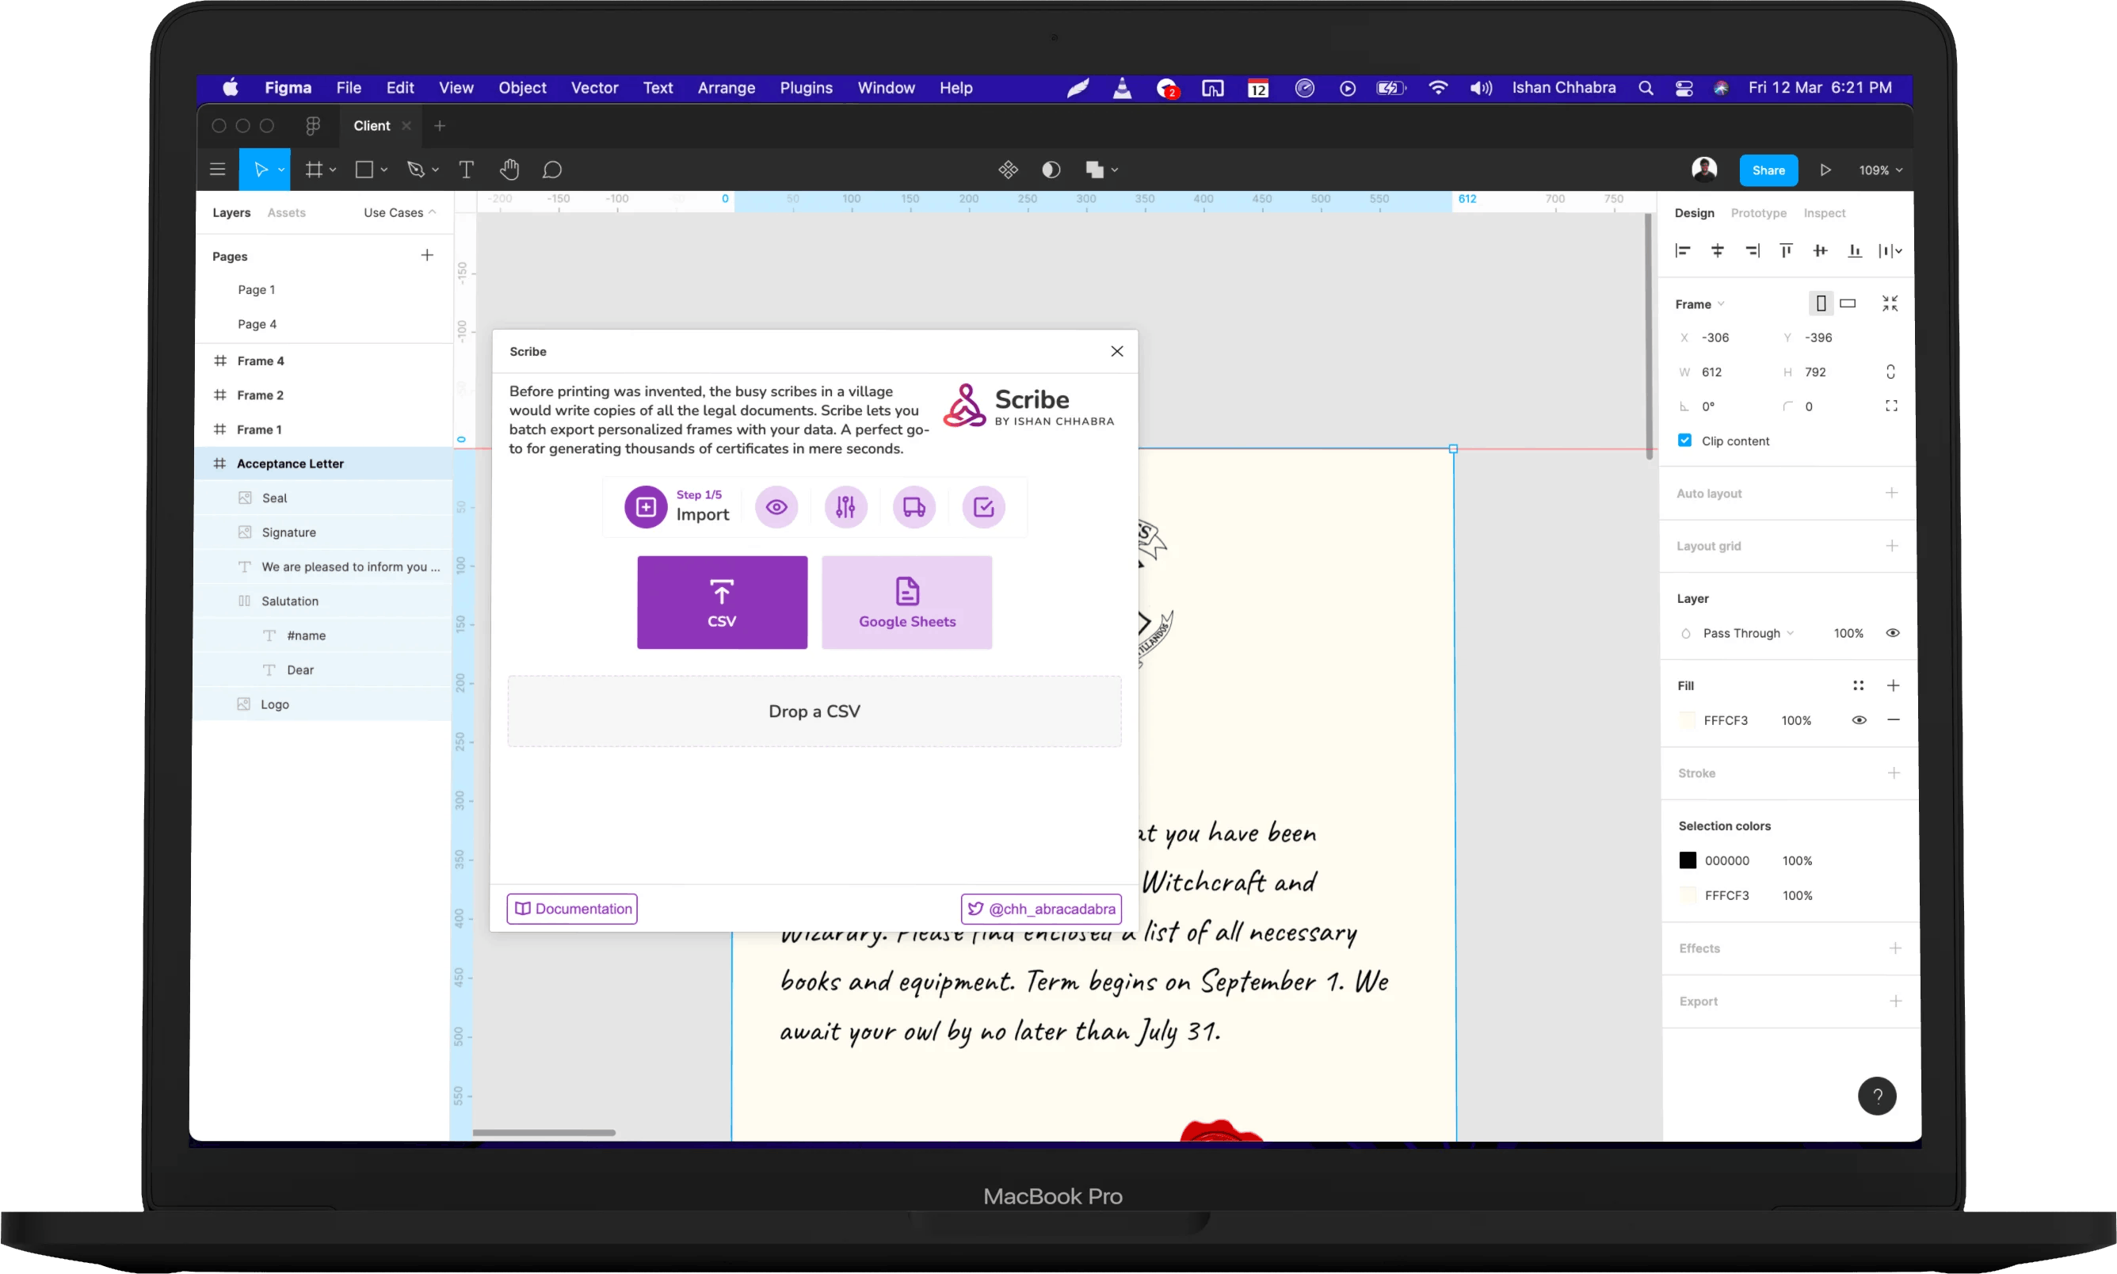Close the Scribe plugin window

[x=1117, y=351]
